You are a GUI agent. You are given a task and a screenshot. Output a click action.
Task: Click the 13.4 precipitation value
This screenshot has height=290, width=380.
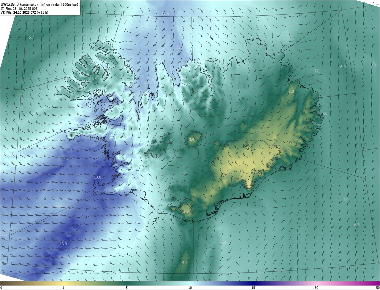pyautogui.click(x=65, y=159)
